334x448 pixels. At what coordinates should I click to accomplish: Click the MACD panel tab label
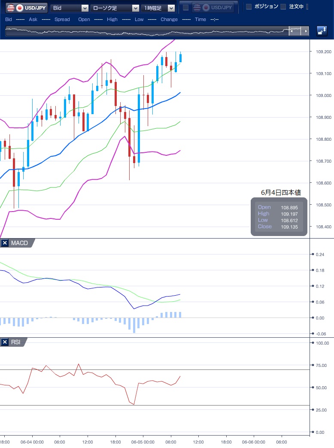[19, 243]
